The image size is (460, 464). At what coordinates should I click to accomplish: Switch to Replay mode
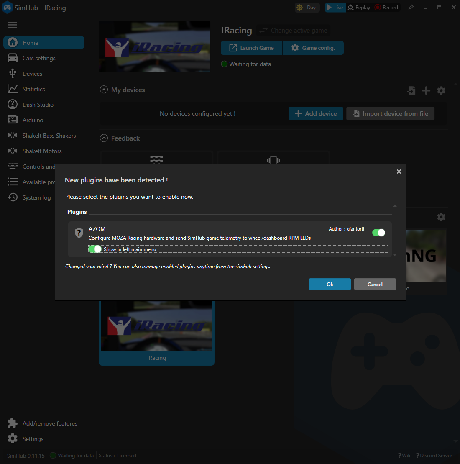[359, 8]
